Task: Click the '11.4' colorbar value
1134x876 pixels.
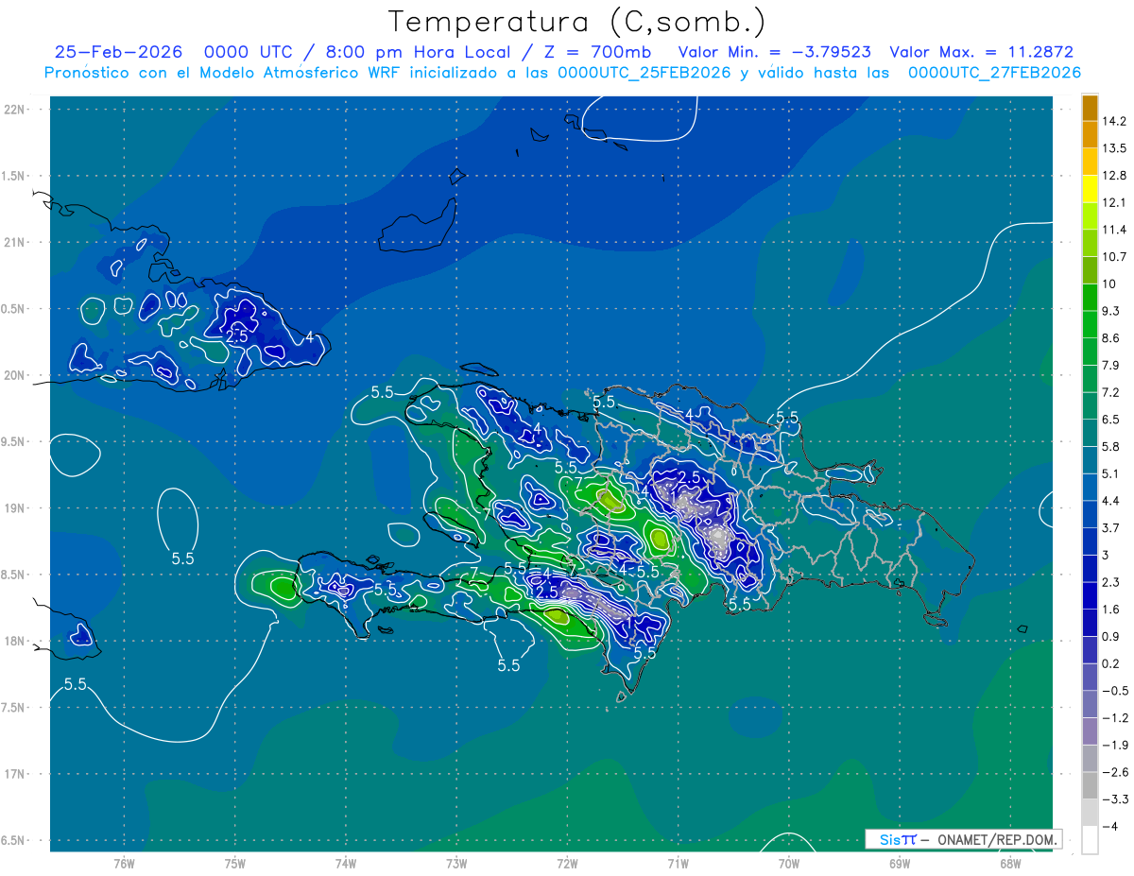Action: tap(1115, 230)
